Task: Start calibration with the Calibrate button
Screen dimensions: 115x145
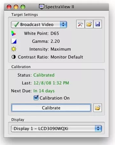Action: click(x=51, y=108)
